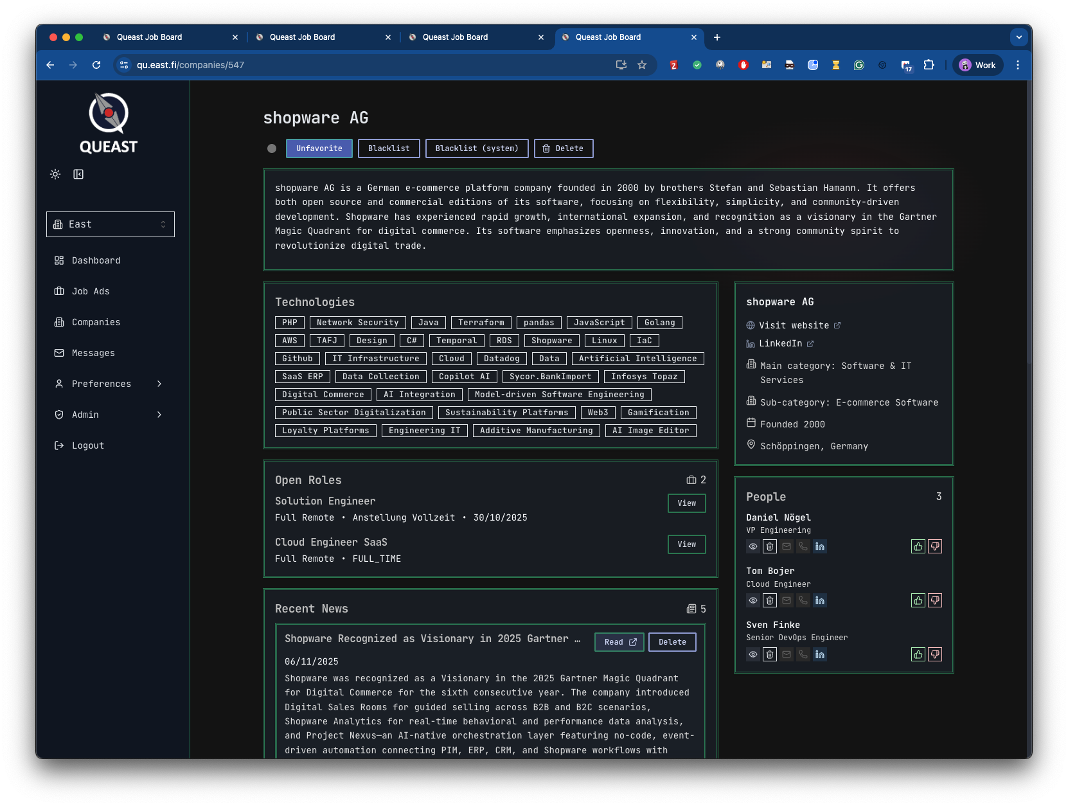The image size is (1068, 806).
Task: Open Sven Finke's LinkedIn icon
Action: pyautogui.click(x=820, y=654)
